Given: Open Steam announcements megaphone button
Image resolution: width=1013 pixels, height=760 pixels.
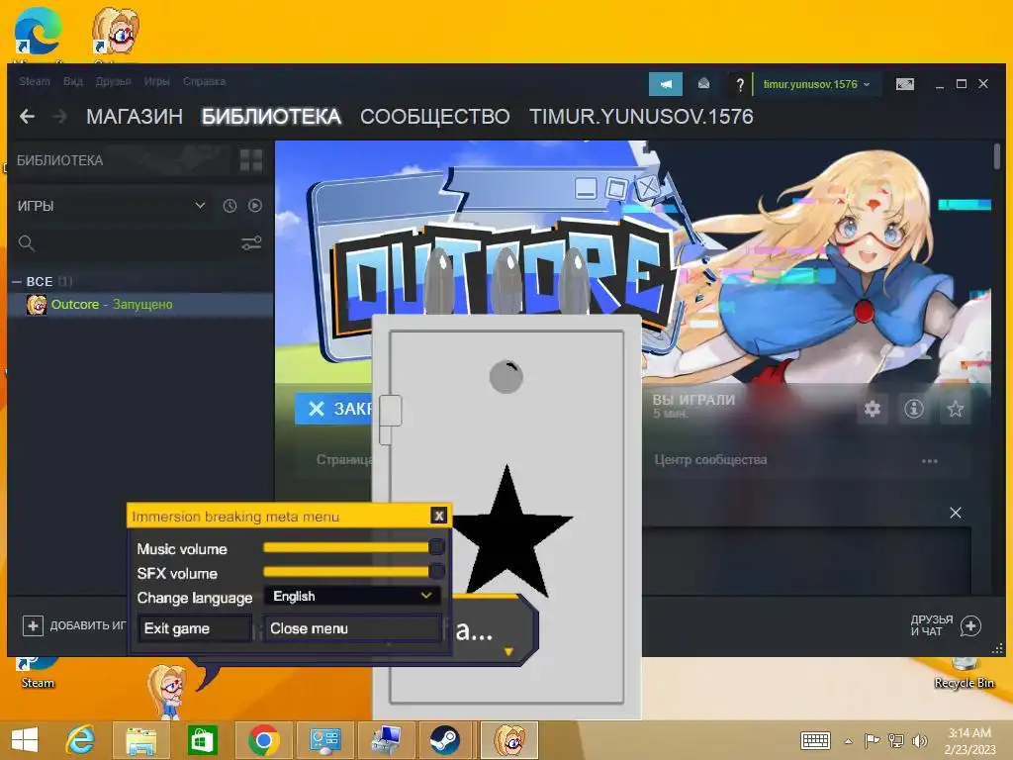Looking at the screenshot, I should pyautogui.click(x=666, y=84).
